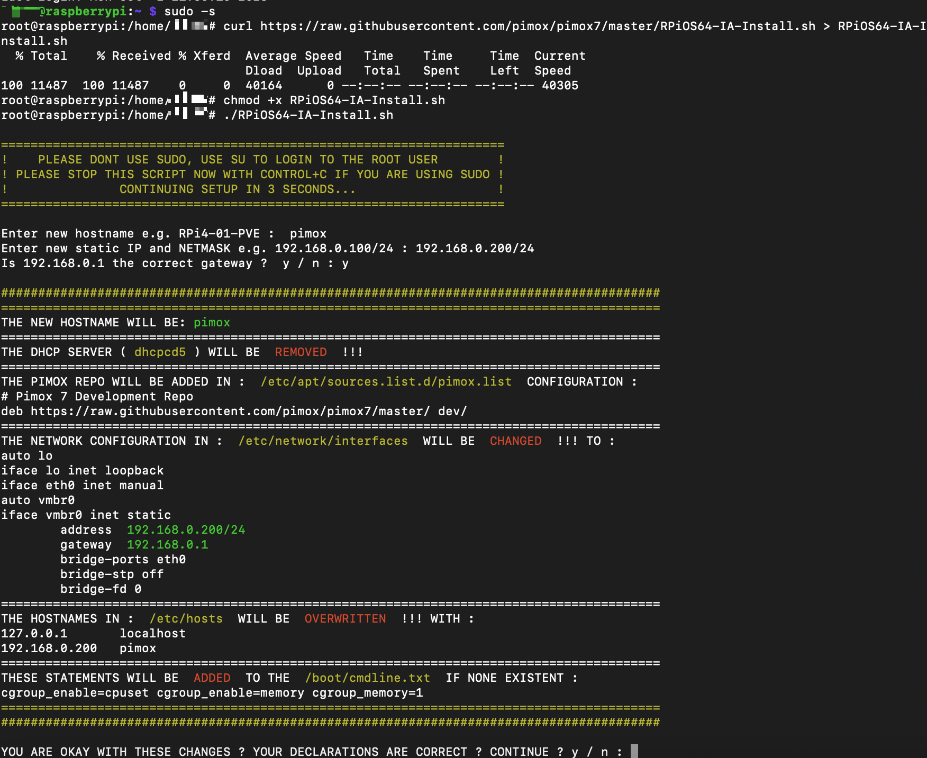The height and width of the screenshot is (758, 927).
Task: Click the 'auto vmbr0' line
Action: (x=38, y=500)
